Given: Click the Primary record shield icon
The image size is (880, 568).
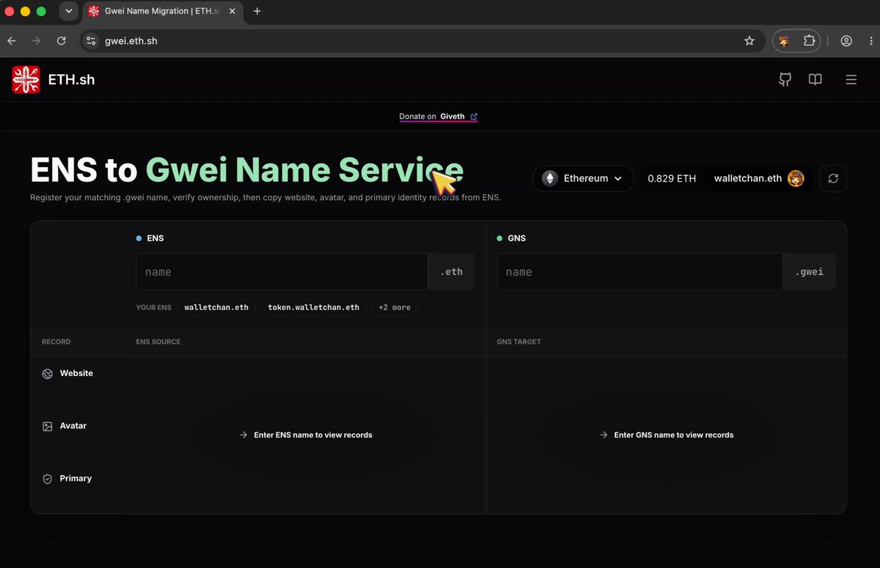Looking at the screenshot, I should tap(48, 479).
